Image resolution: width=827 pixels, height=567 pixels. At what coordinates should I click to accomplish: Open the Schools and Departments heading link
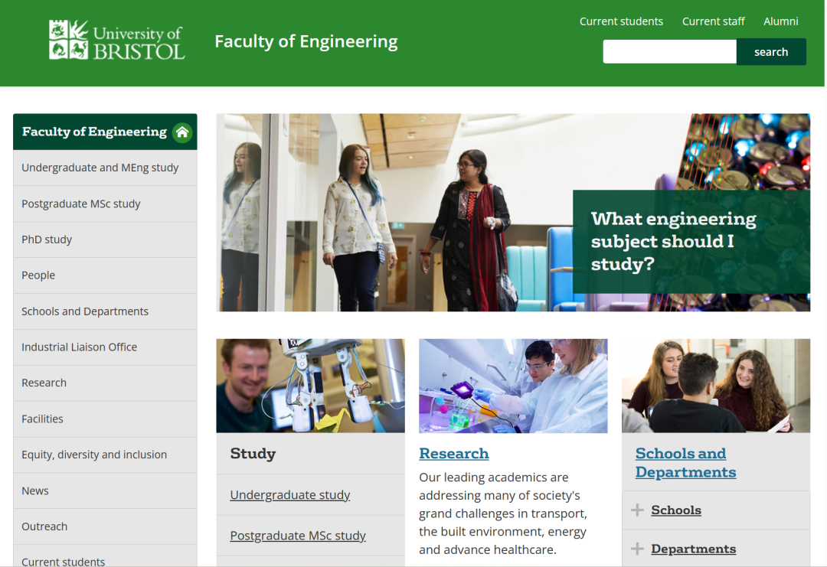[685, 463]
